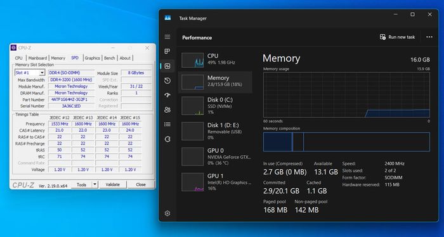
Task: Click the Module Size 8 GBytes value
Action: click(136, 73)
